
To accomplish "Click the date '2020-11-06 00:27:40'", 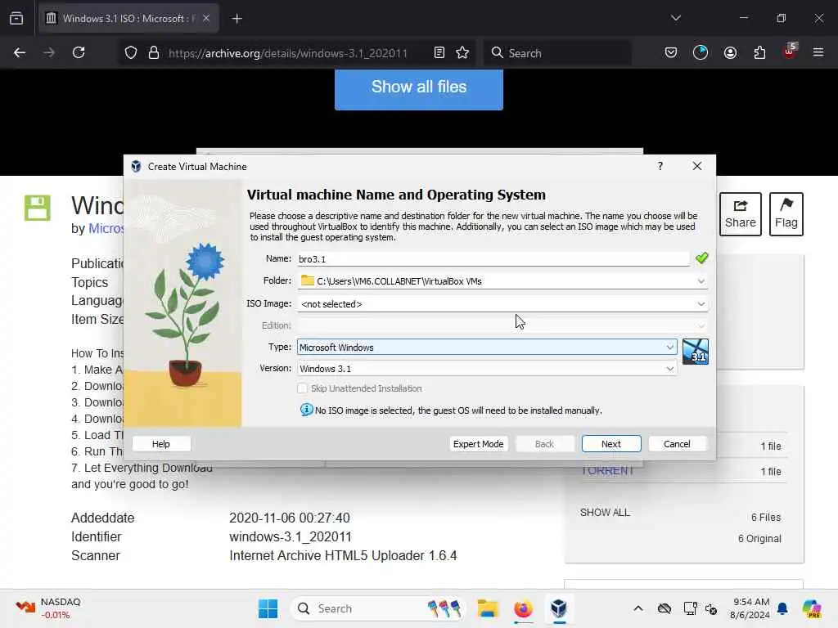I will [289, 518].
